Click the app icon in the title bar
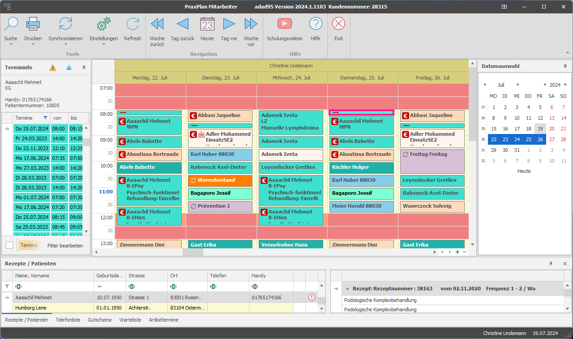This screenshot has height=339, width=573. pyautogui.click(x=7, y=7)
